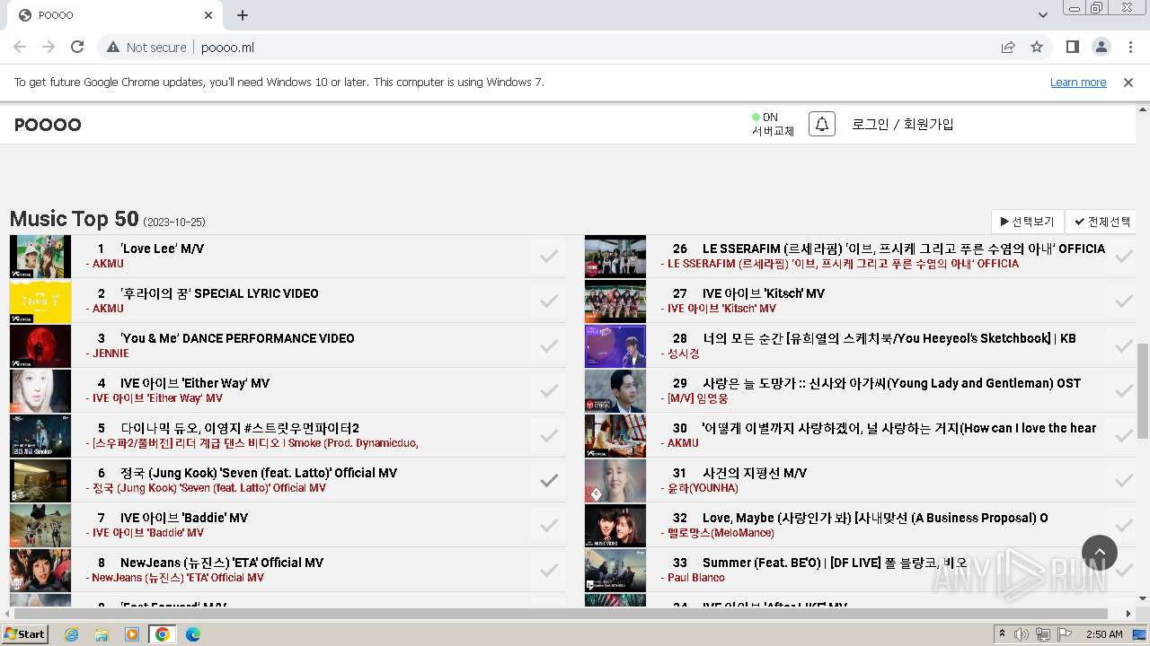Check the 다이나믹 듀오 row checkmark
The height and width of the screenshot is (646, 1150).
point(549,435)
